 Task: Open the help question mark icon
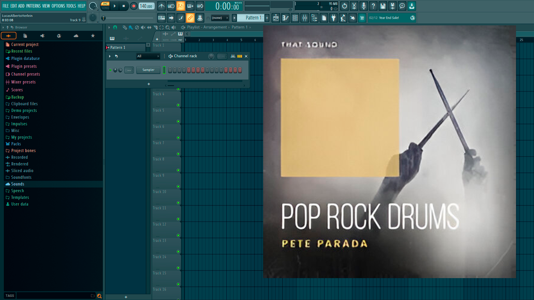pos(373,6)
